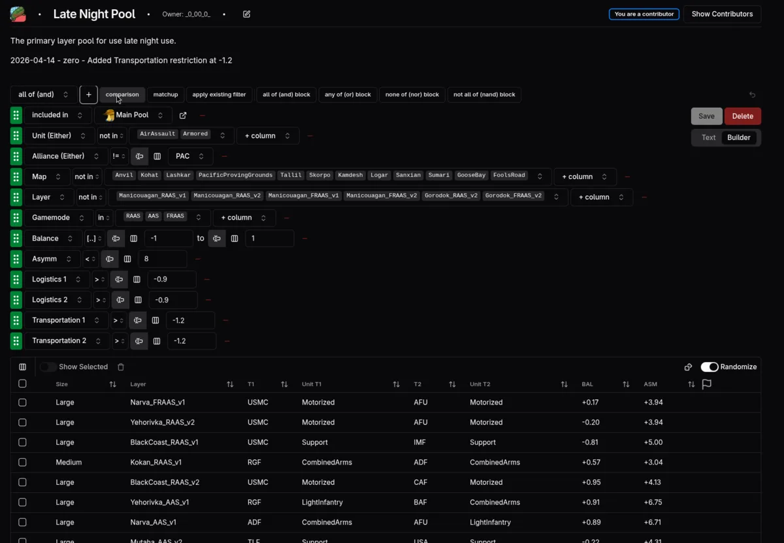
Task: Select column mode icon in Logistics 1 row
Action: pyautogui.click(x=137, y=280)
